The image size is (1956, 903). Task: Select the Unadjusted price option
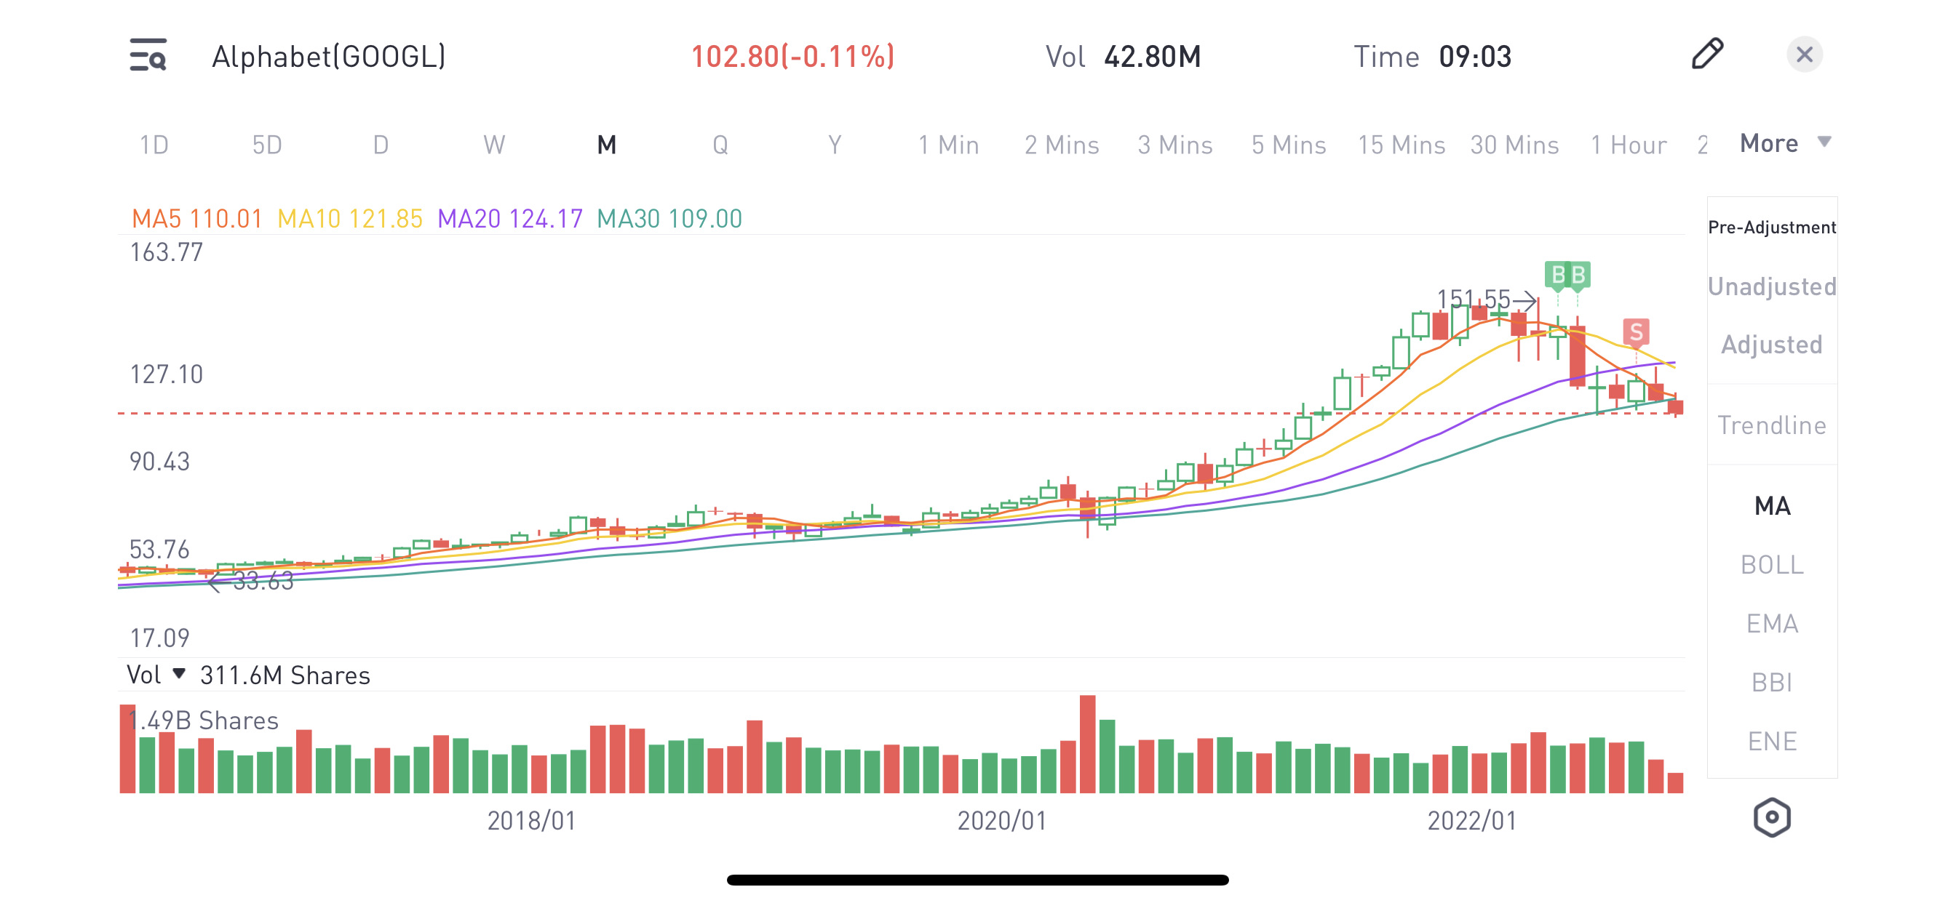pos(1771,286)
